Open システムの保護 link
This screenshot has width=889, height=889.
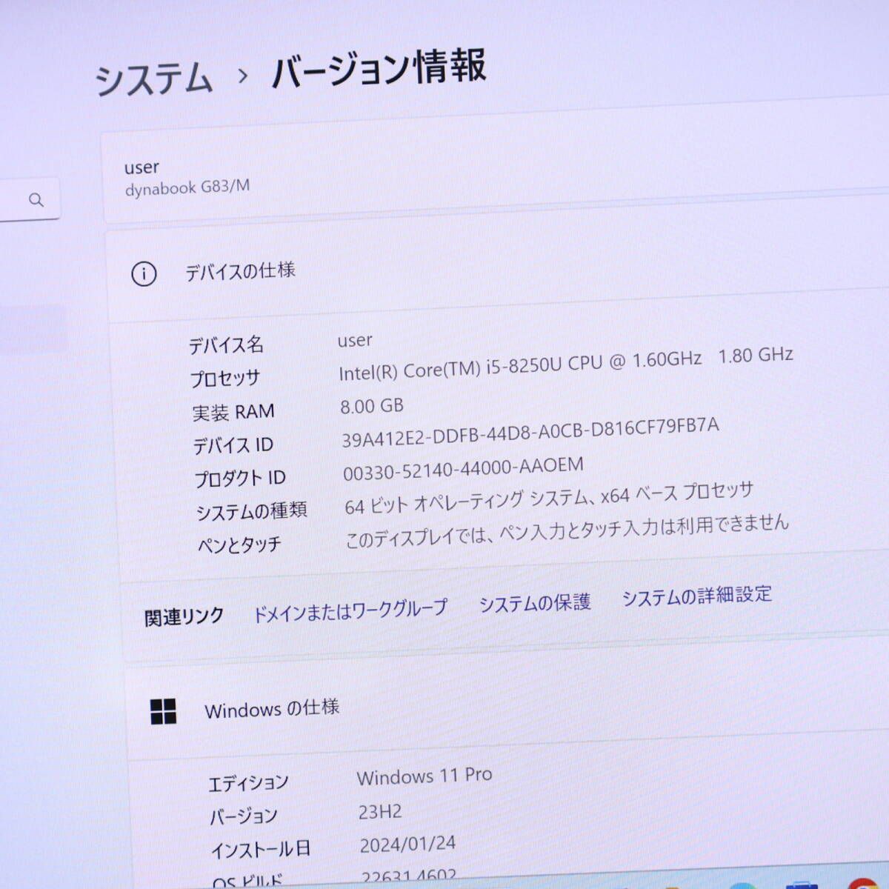[535, 602]
